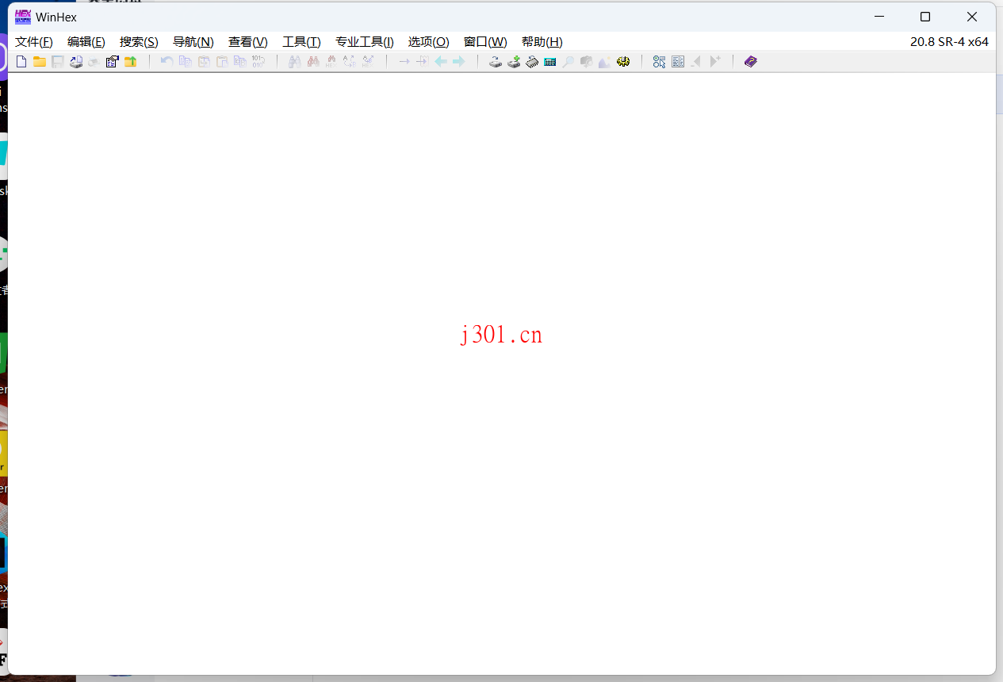Click the Modify Data 101/010 icon

click(258, 62)
